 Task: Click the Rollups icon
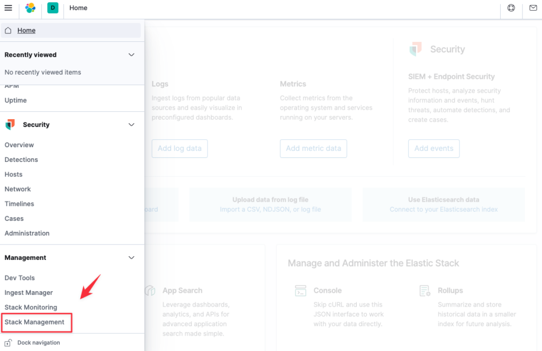pyautogui.click(x=425, y=291)
